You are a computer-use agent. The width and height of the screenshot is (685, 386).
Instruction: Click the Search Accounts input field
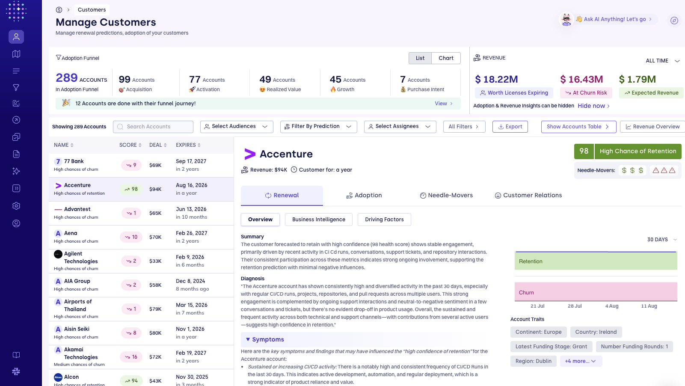(153, 127)
